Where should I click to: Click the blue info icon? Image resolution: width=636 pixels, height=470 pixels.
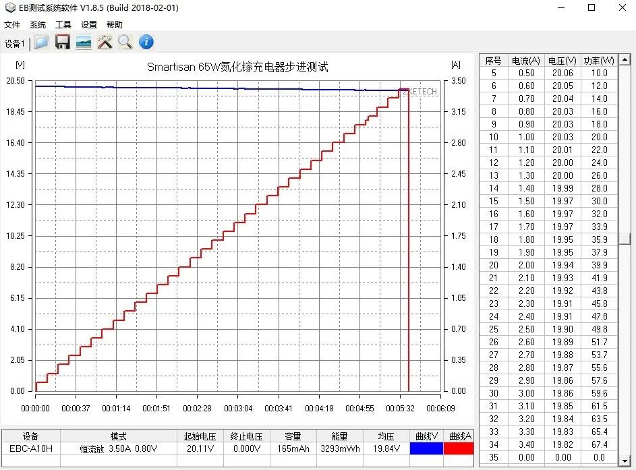pos(146,42)
